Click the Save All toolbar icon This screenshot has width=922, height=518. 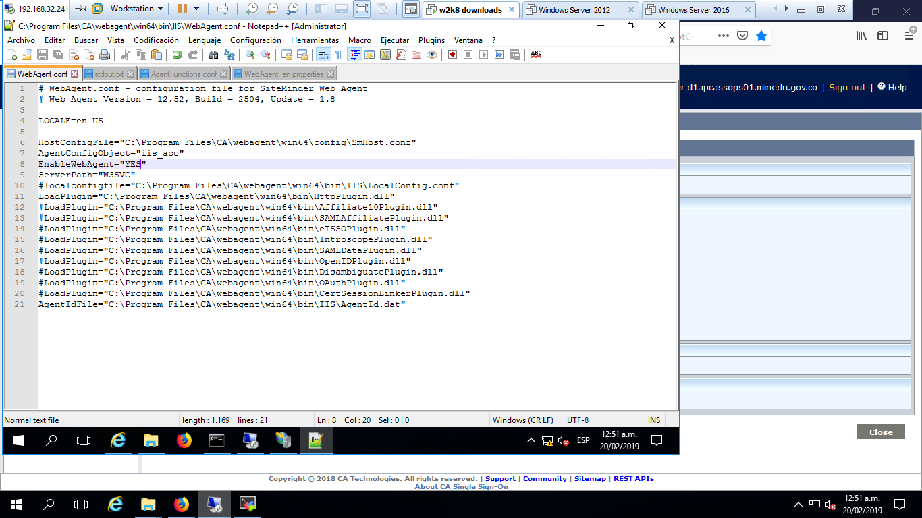[x=58, y=55]
